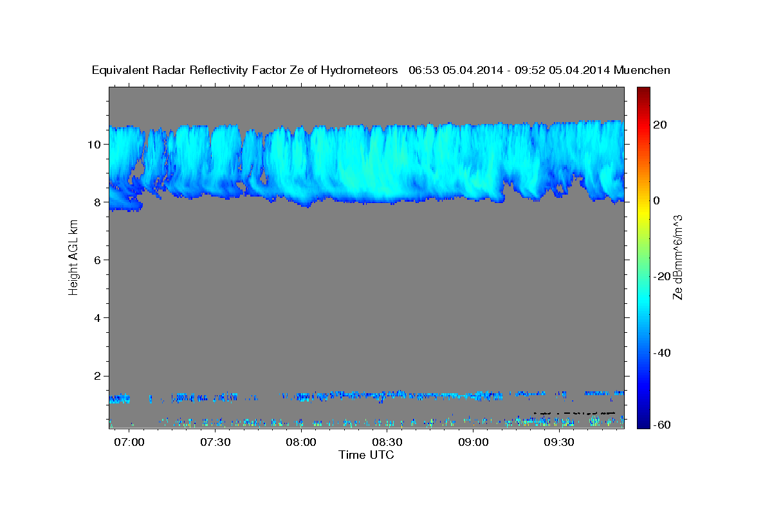Click the height axis label 4
Image resolution: width=772 pixels, height=514 pixels.
(x=98, y=317)
